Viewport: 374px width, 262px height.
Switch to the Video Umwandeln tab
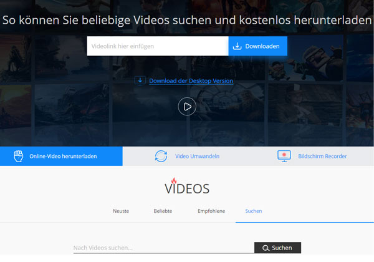pyautogui.click(x=197, y=157)
